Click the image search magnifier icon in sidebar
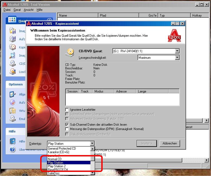This screenshot has height=176, width=211. click(12, 55)
